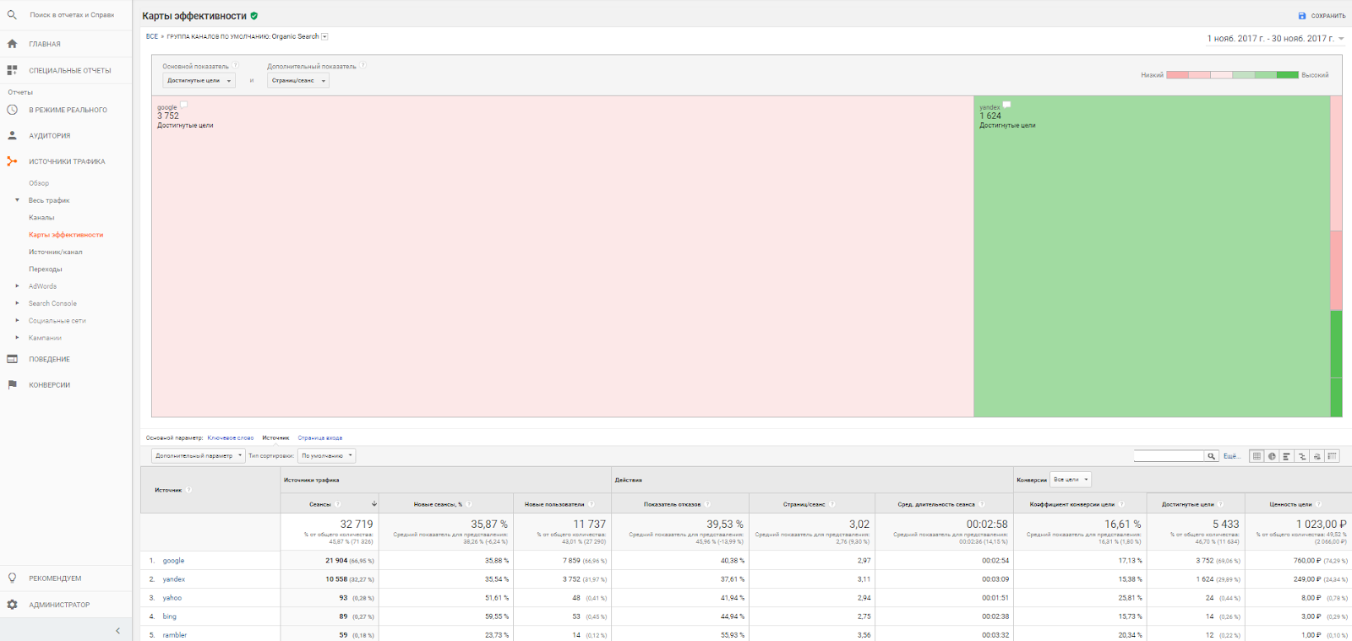Open the Дополнительный параметр dropdown

(x=199, y=456)
